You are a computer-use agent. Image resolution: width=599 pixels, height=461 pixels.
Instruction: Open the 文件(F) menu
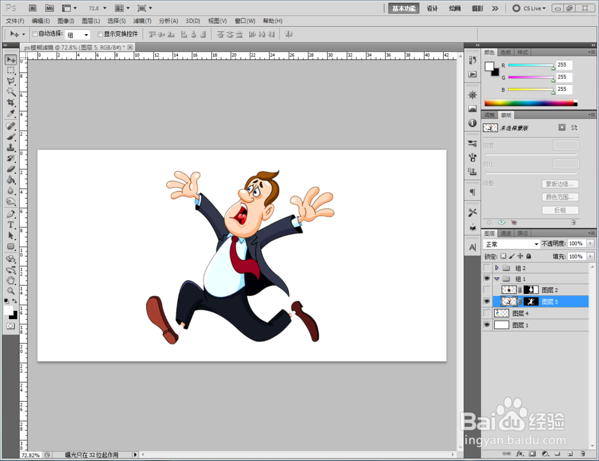tap(15, 21)
